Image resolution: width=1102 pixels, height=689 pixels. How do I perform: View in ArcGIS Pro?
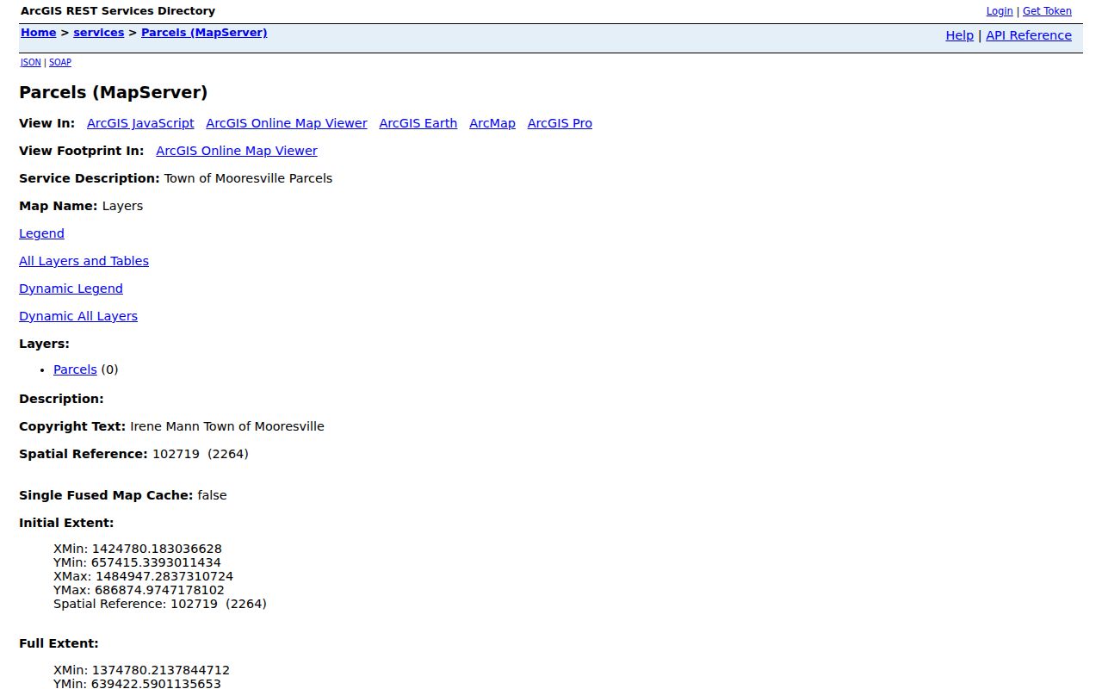[x=560, y=123]
